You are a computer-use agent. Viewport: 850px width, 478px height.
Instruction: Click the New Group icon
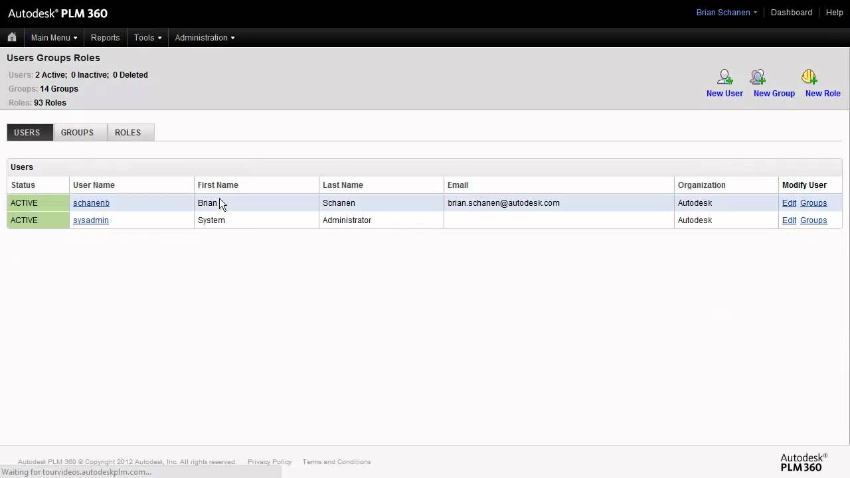(x=758, y=77)
